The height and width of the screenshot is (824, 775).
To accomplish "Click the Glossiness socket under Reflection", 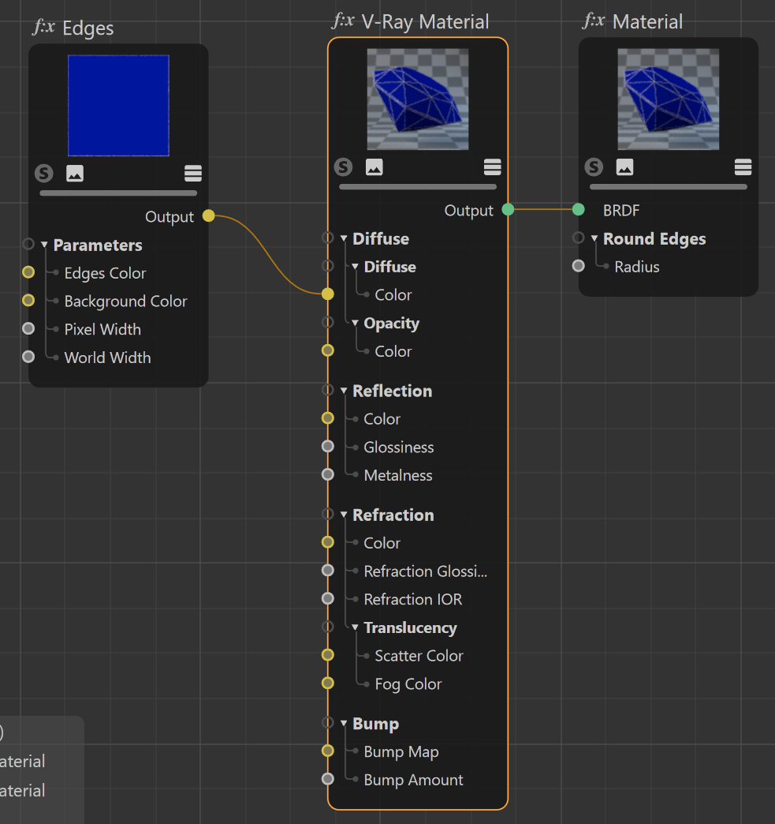I will coord(328,447).
